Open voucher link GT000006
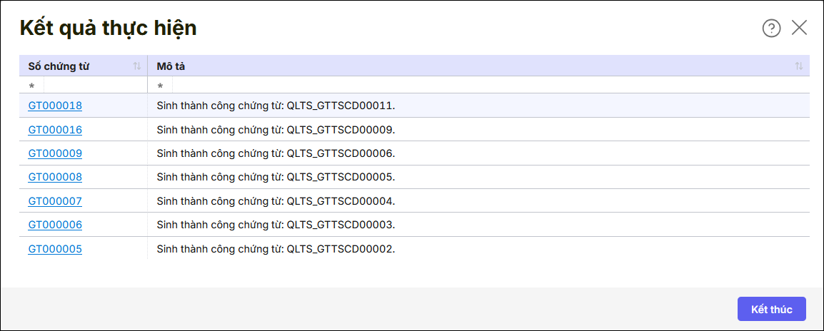Viewport: 824px width, 331px height. [x=55, y=225]
